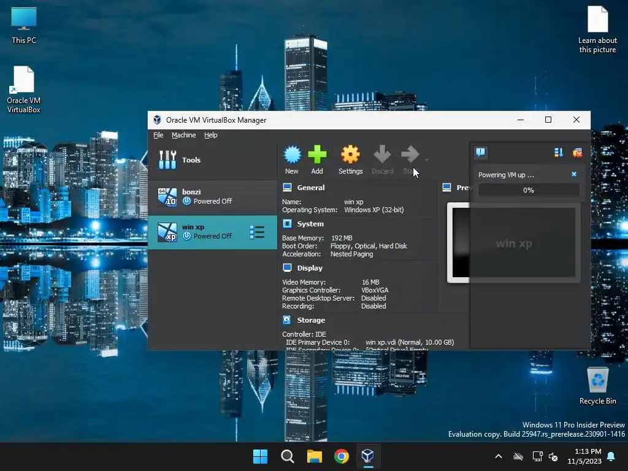This screenshot has width=628, height=471.
Task: Open the Windows Start menu
Action: tap(260, 456)
